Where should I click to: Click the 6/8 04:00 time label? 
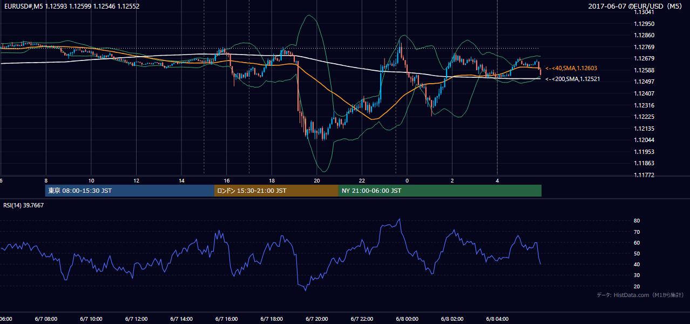(497, 319)
